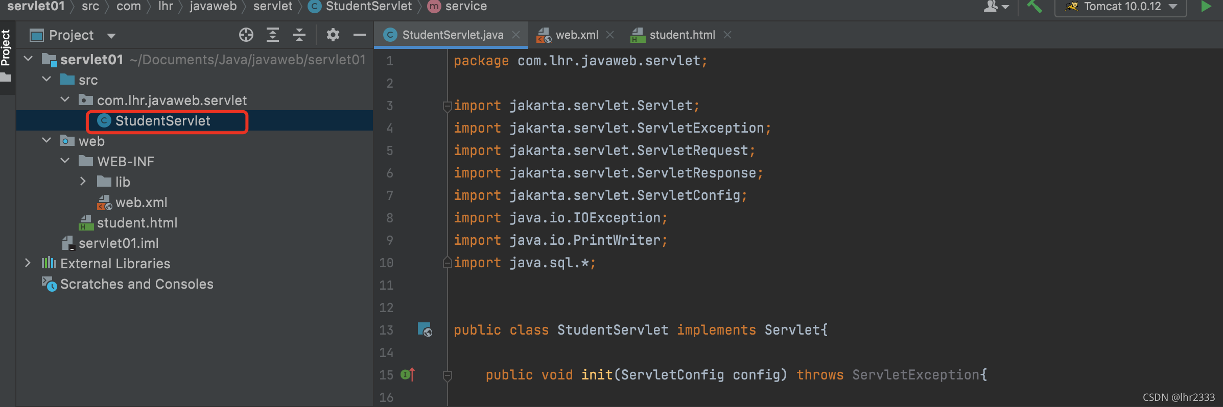Collapse the com.lhr.javaweb.servlet package
The width and height of the screenshot is (1223, 407).
pos(65,100)
